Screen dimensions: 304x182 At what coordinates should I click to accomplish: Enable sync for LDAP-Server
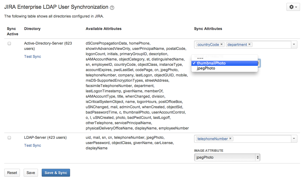click(9, 138)
